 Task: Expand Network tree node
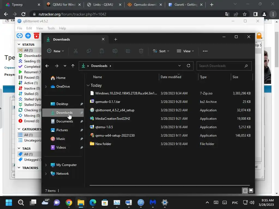click(x=46, y=174)
